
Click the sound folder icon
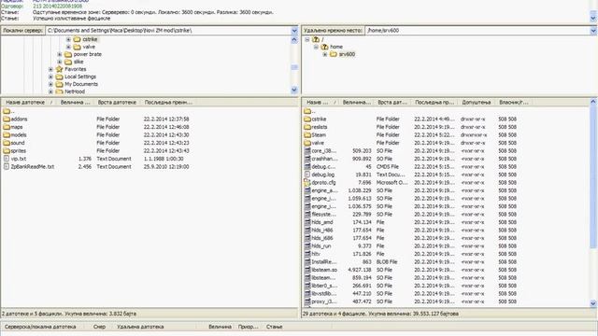coord(7,143)
